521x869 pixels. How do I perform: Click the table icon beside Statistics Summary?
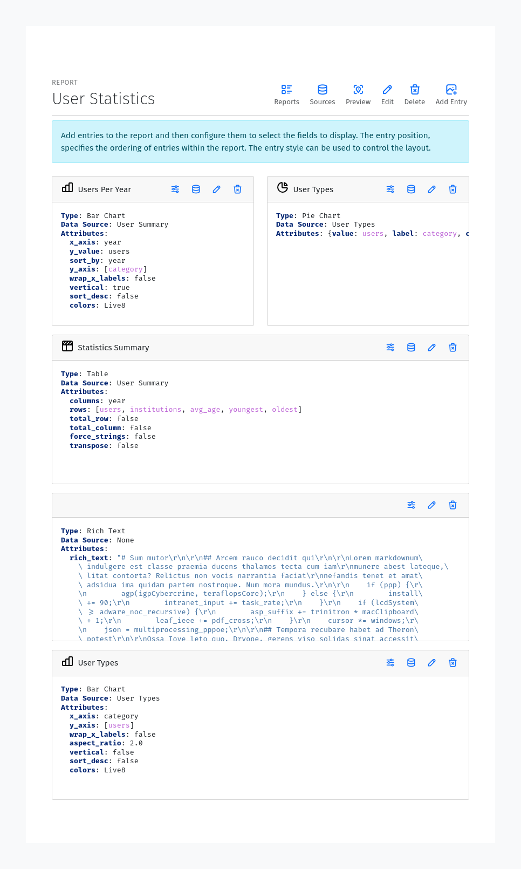point(67,346)
